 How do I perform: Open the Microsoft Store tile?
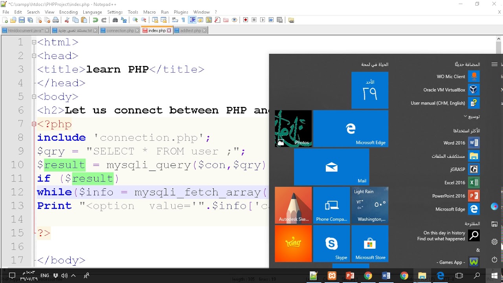point(370,243)
